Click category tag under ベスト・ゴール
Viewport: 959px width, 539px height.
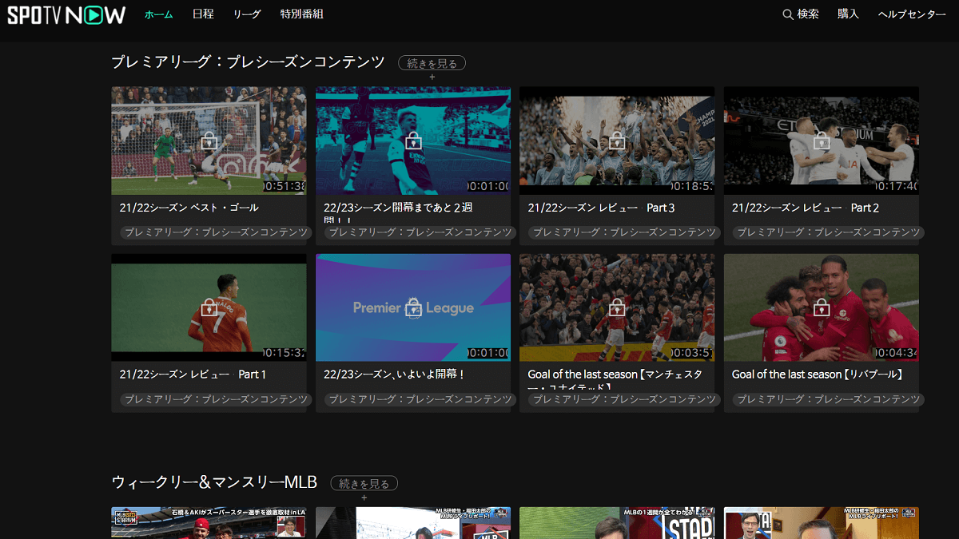click(215, 232)
